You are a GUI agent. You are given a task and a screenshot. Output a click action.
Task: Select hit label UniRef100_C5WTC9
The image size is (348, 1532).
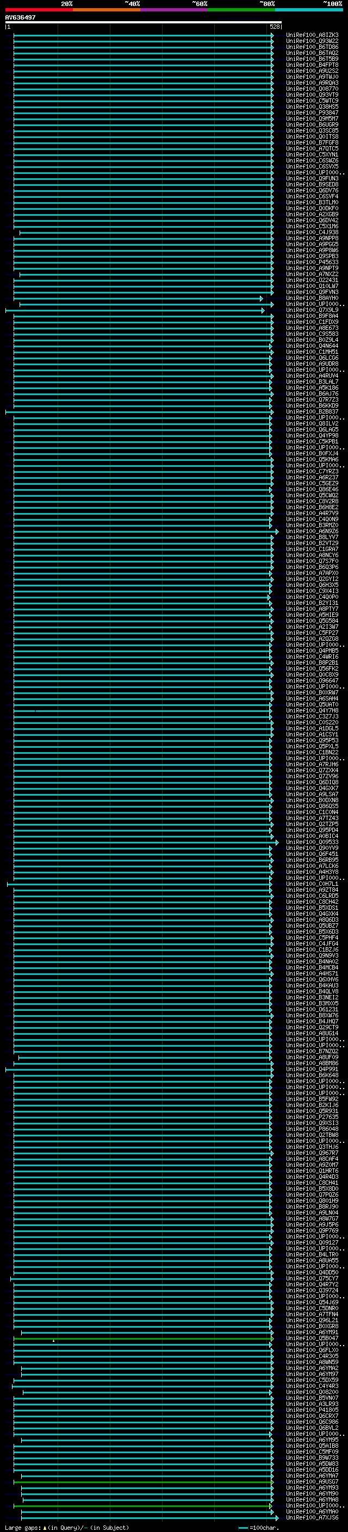[x=312, y=101]
